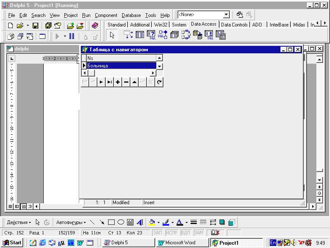The width and height of the screenshot is (330, 248).
Task: Open the Run menu
Action: (86, 15)
